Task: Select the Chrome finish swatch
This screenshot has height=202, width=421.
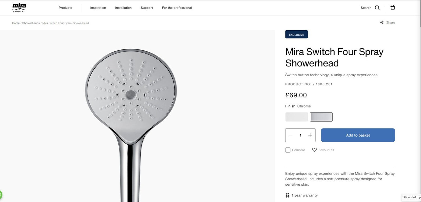Action: click(x=321, y=117)
